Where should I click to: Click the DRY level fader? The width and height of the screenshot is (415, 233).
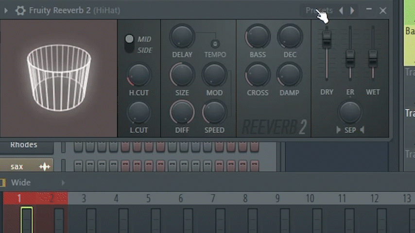[x=327, y=39]
